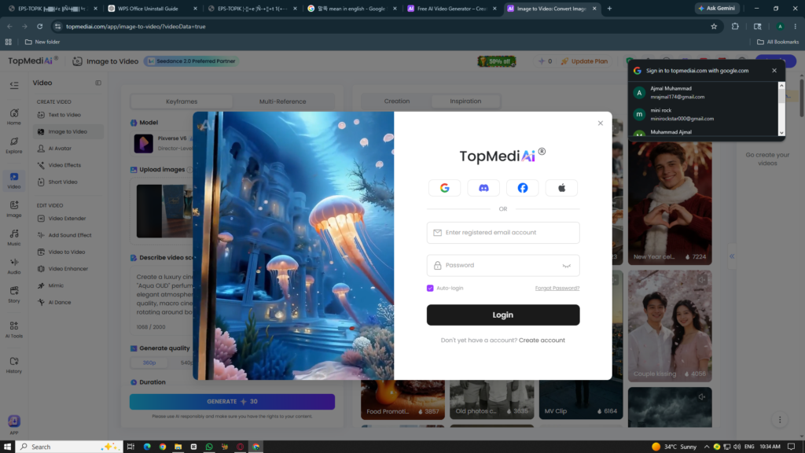The width and height of the screenshot is (805, 453).
Task: Show password with the eye icon
Action: [566, 266]
